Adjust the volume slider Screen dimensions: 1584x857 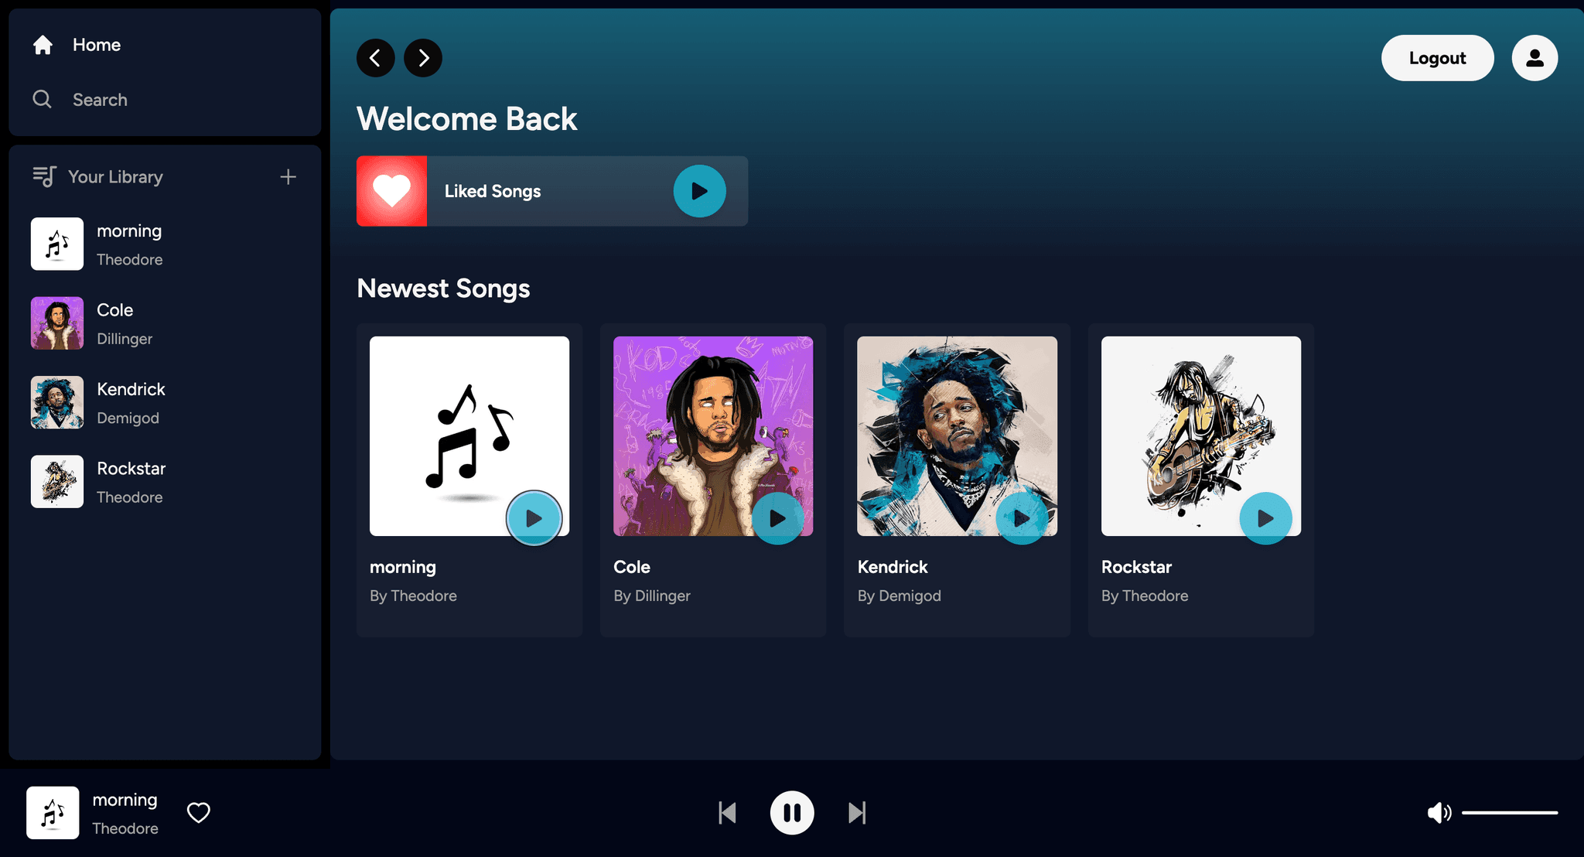pyautogui.click(x=1509, y=813)
